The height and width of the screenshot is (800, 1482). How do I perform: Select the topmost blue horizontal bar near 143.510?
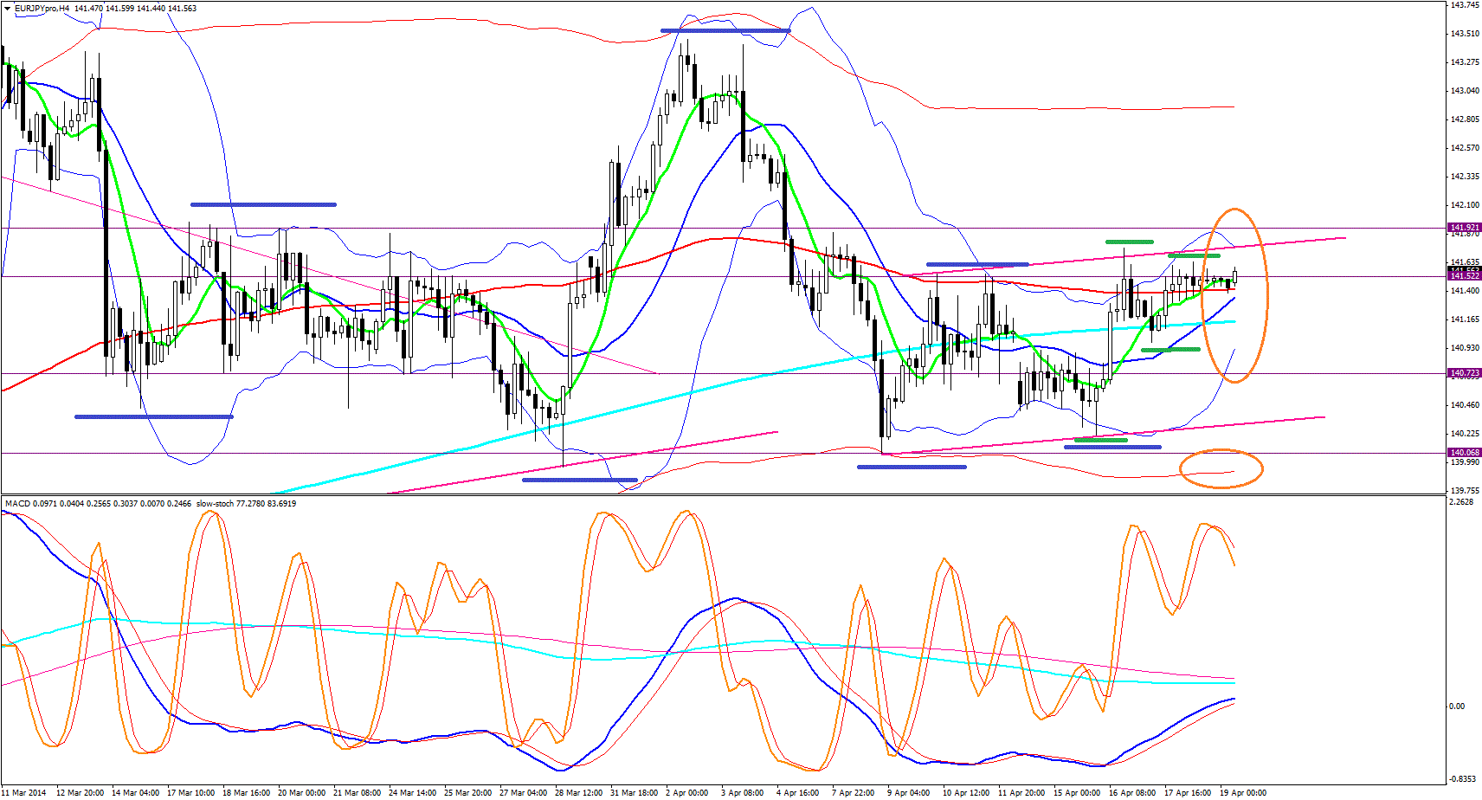click(x=725, y=31)
